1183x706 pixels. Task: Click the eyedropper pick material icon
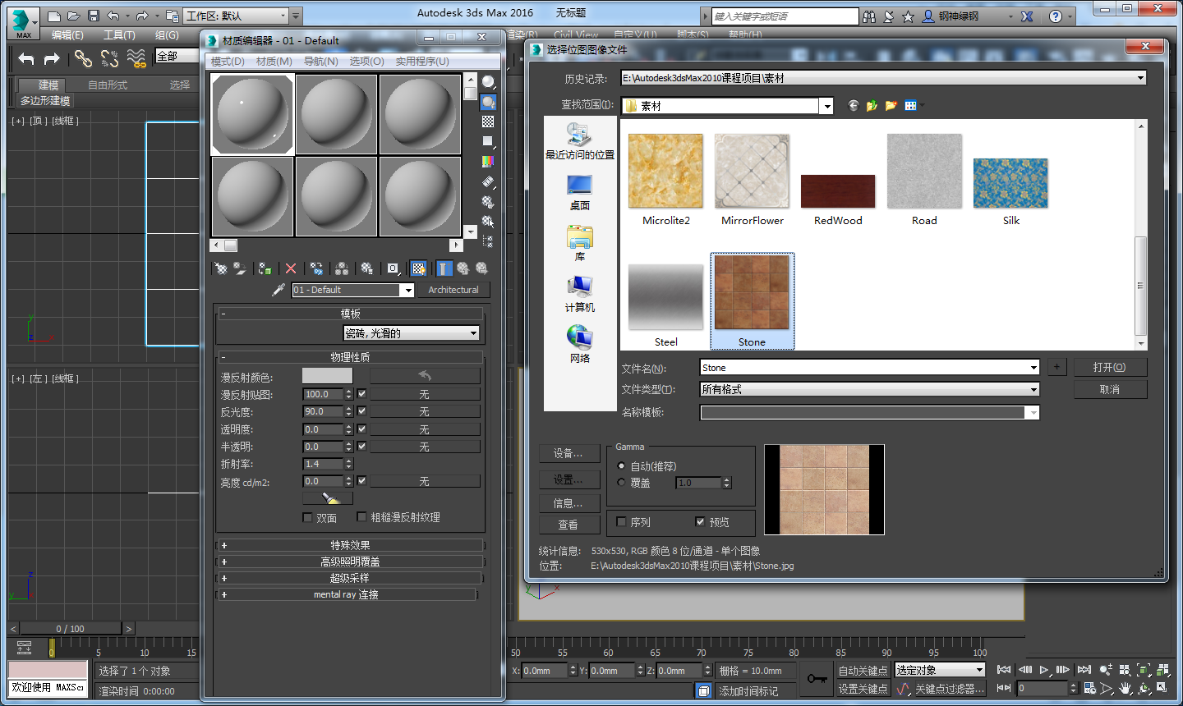coord(278,290)
